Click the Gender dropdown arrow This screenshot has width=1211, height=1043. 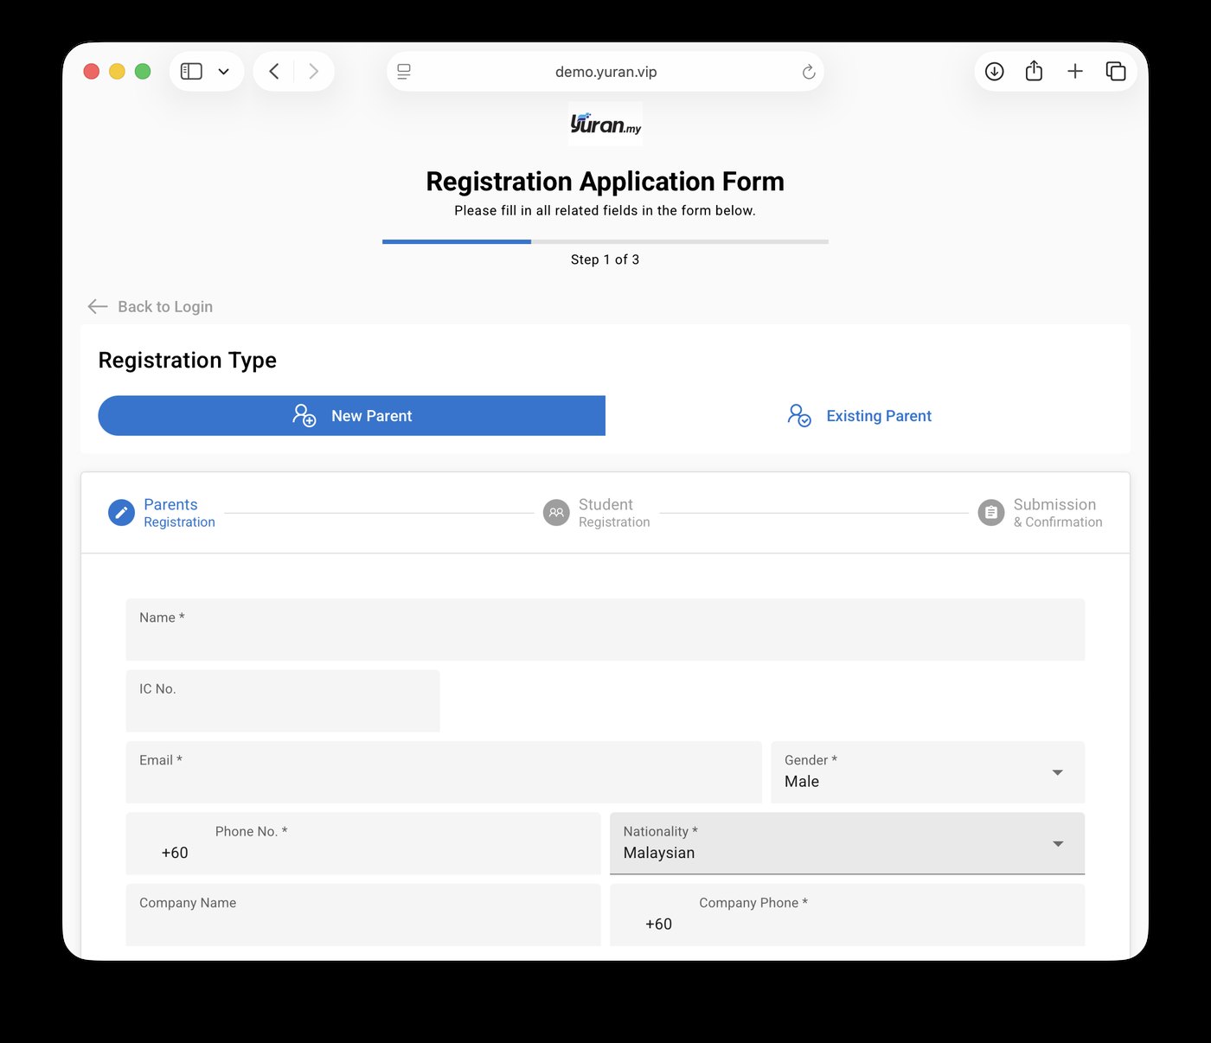1057,772
